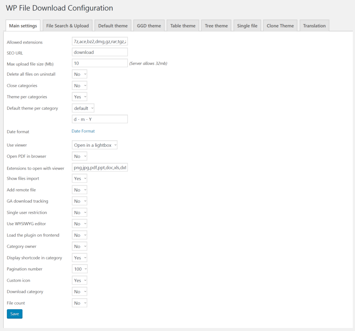
Task: Click the 'Allowed extensions' label
Action: [x=25, y=42]
